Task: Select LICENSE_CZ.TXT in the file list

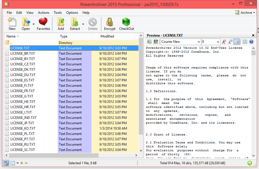Action: 23,64
